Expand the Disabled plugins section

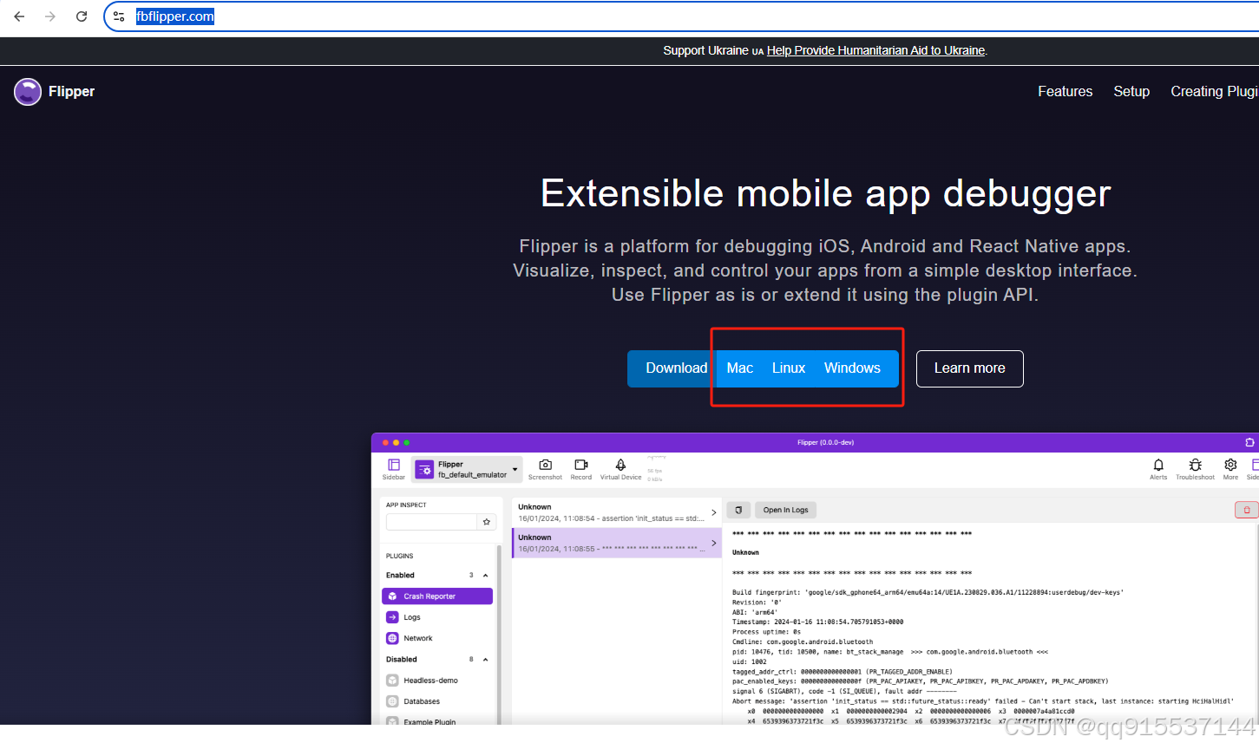484,659
